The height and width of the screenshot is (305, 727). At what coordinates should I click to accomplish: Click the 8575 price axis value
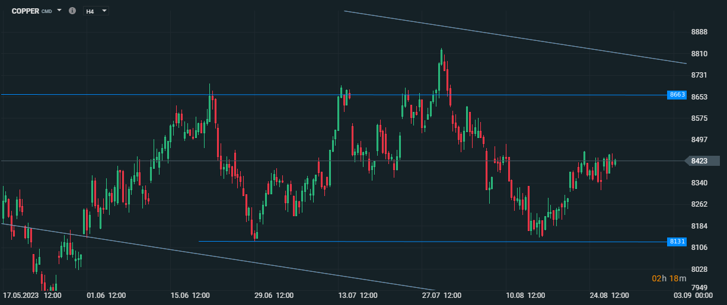[700, 118]
